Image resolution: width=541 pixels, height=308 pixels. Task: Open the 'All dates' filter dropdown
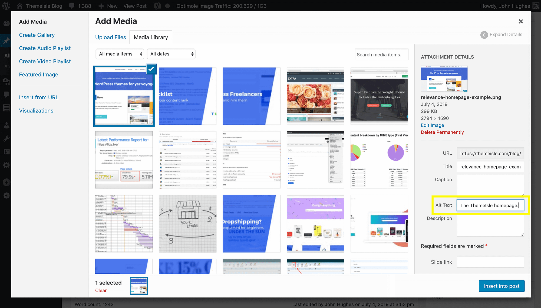click(171, 54)
